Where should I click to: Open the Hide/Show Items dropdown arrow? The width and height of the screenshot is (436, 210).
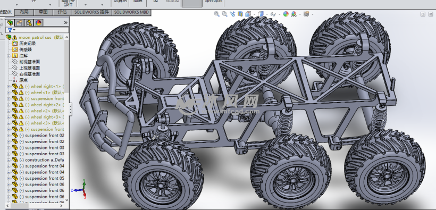pos(279,14)
